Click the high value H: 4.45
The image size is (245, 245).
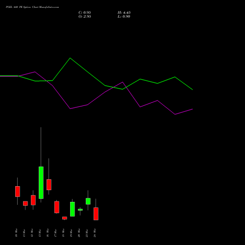pos(124,13)
